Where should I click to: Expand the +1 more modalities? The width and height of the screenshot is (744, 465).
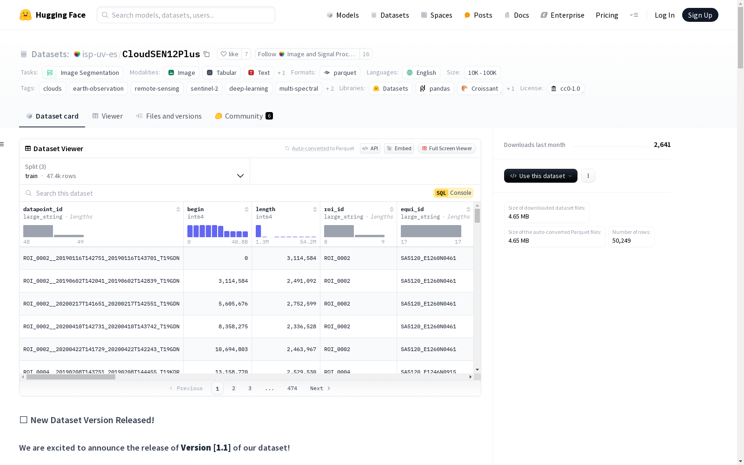pos(281,73)
